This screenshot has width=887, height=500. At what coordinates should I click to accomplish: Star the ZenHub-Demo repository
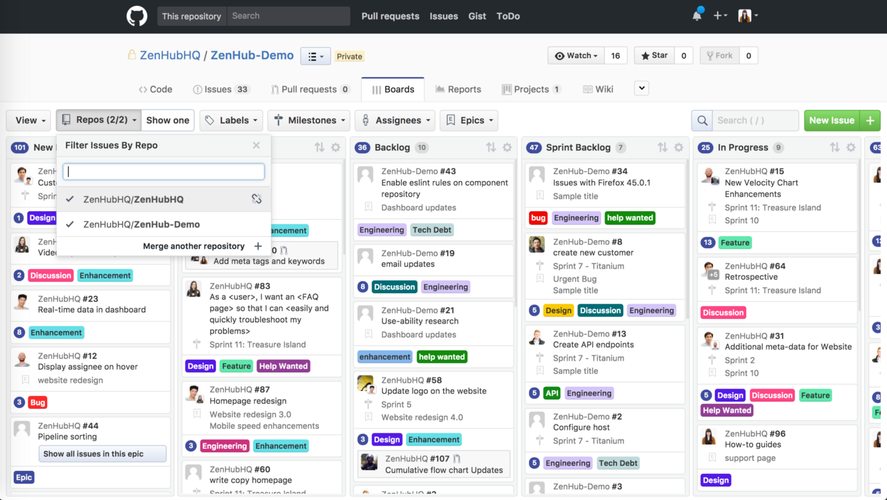pyautogui.click(x=655, y=55)
